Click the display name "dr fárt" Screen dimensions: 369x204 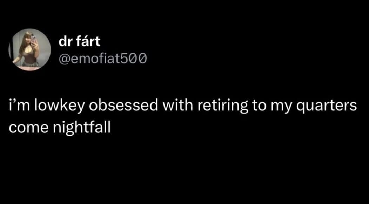click(79, 42)
